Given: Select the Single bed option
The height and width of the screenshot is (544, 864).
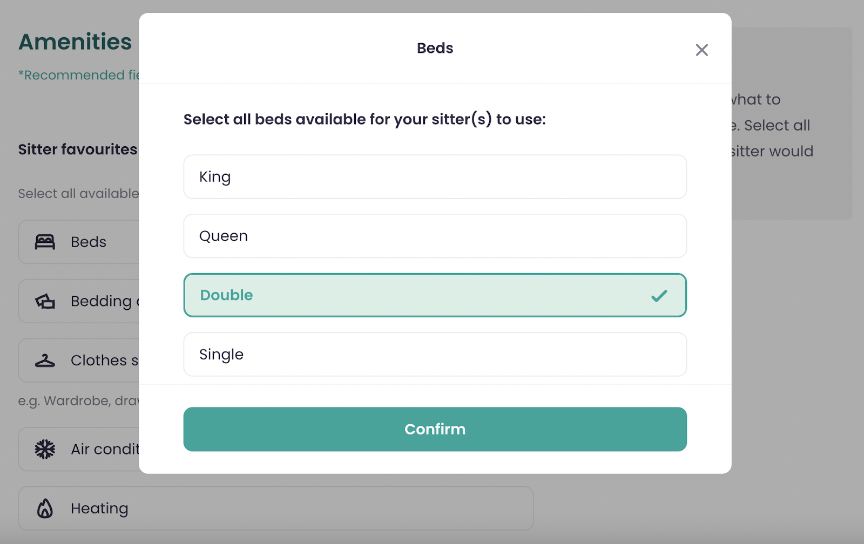Looking at the screenshot, I should click(x=435, y=354).
